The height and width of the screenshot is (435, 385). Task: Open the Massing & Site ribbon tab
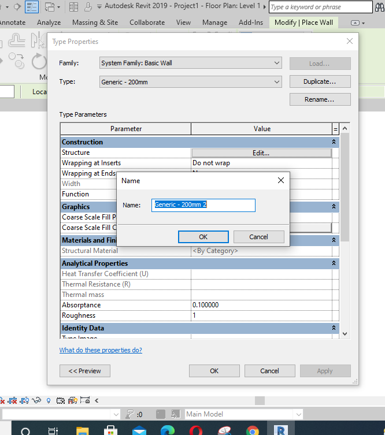coord(95,23)
